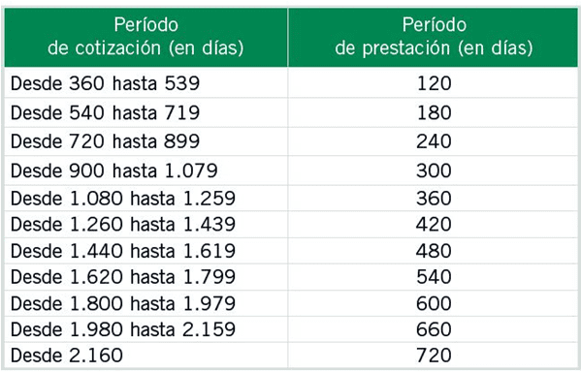Click the 240 days benefit value
Screen dimensions: 581x372
[x=434, y=141]
